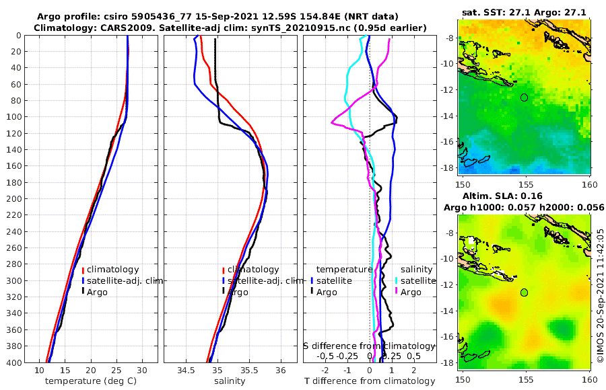The image size is (606, 390).
Task: Click the Argo profile title line
Action: coord(217,17)
